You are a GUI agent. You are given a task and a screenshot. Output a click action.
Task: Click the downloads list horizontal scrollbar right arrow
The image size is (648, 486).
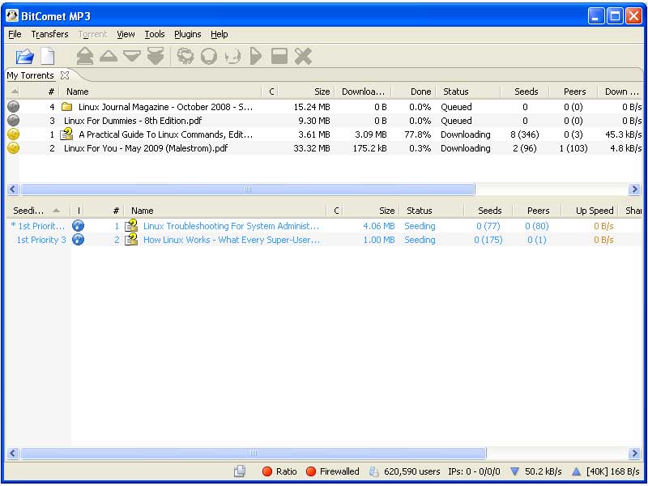click(634, 189)
